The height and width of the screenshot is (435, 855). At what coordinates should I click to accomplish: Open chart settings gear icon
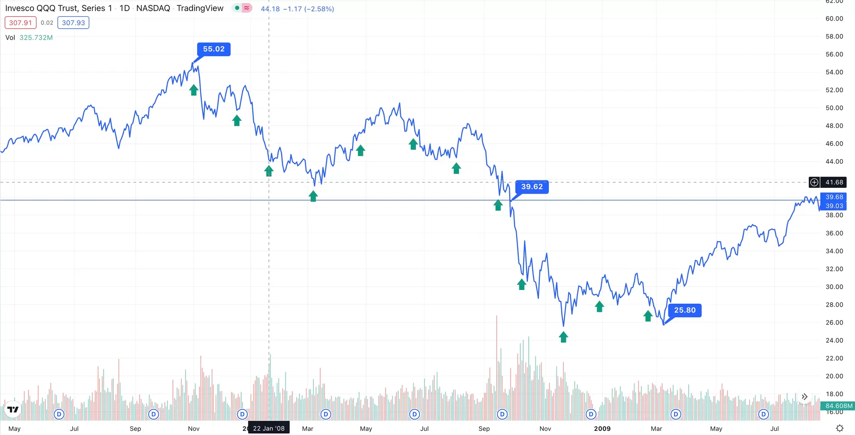pos(840,428)
